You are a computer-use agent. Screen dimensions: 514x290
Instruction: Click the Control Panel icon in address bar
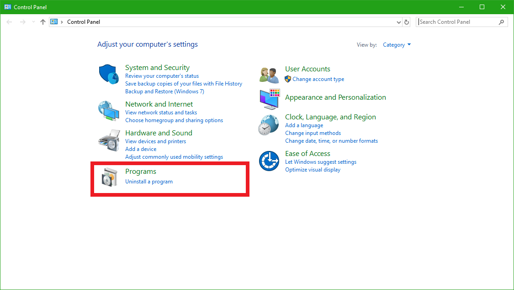54,21
